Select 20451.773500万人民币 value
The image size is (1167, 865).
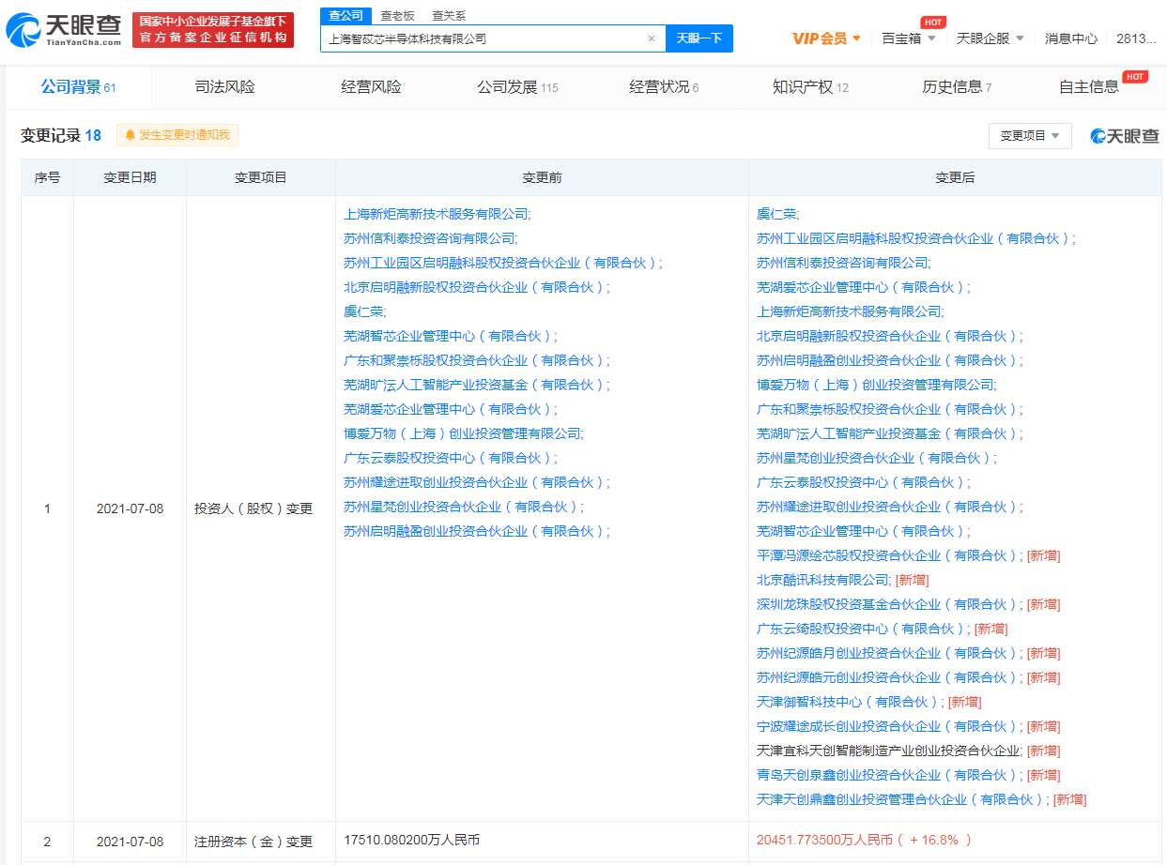825,840
